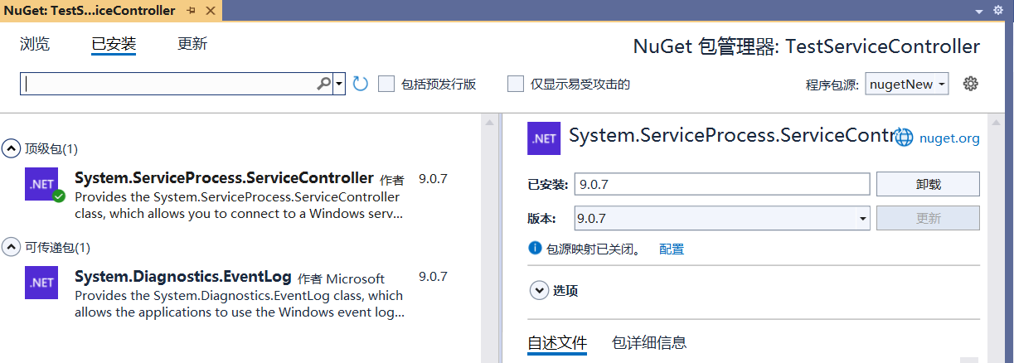Switch to the 浏览 tab
Screen dimensions: 1014x363
[35, 44]
